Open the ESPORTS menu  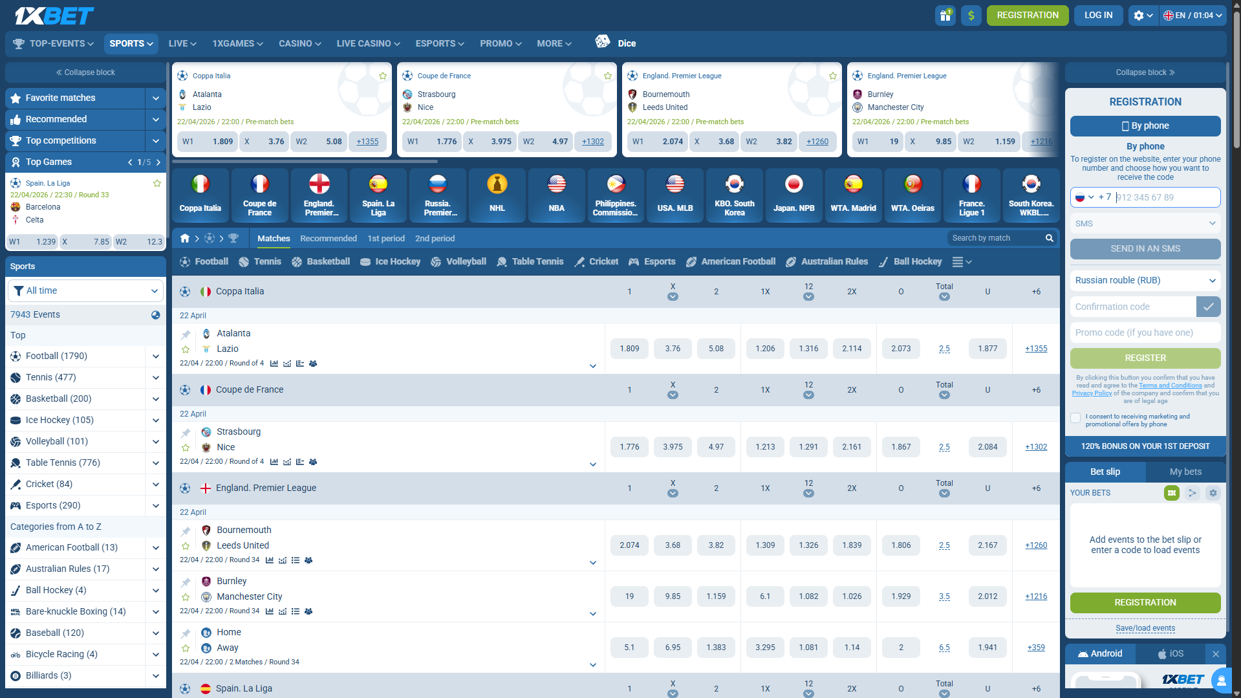440,43
